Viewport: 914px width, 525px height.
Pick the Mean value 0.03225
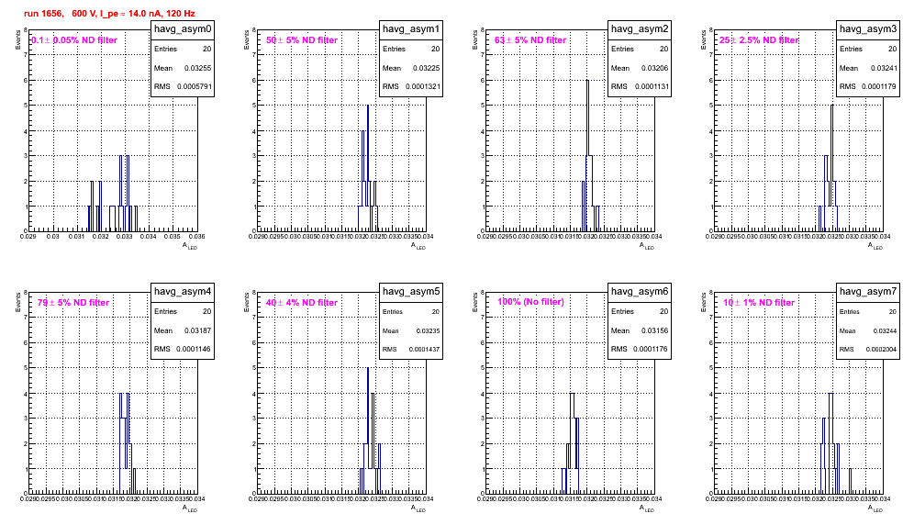click(426, 68)
